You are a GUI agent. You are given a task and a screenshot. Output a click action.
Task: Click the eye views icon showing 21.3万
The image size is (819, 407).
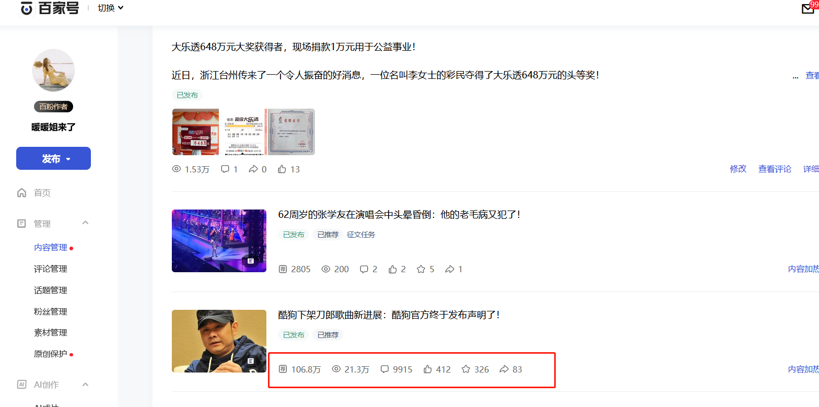pyautogui.click(x=336, y=369)
